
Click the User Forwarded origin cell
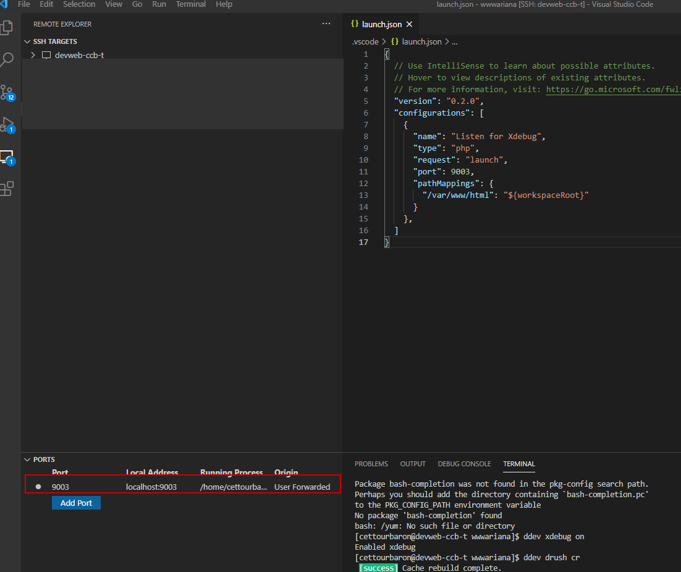point(302,487)
